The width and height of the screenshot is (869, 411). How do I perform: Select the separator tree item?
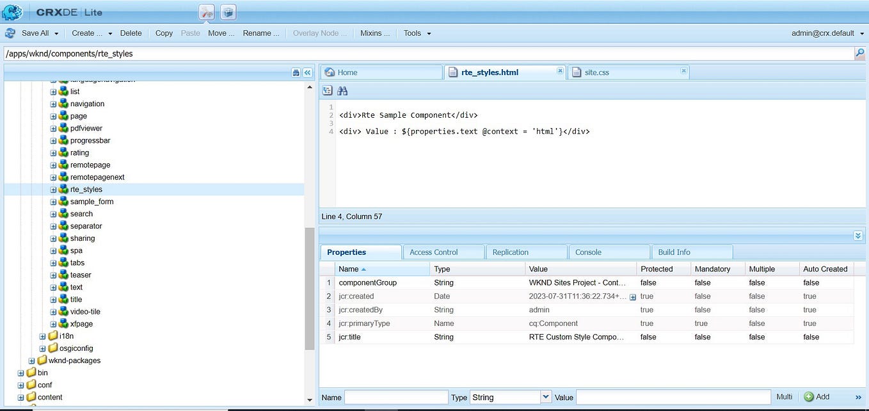[x=86, y=226]
